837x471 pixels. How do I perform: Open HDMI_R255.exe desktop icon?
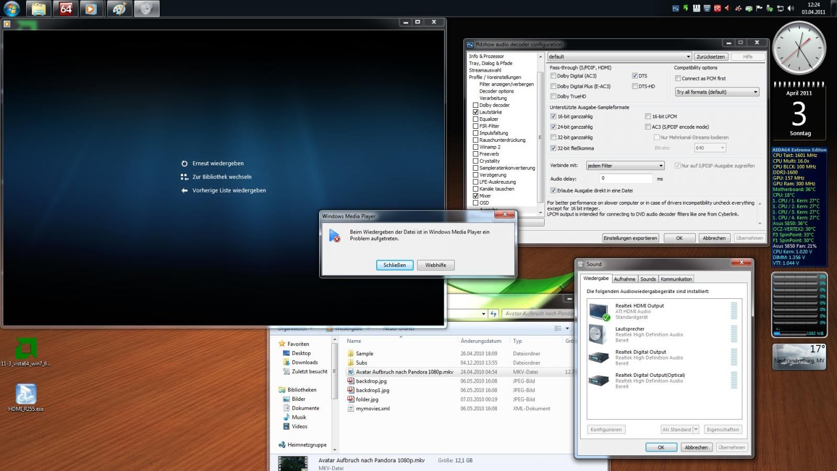26,398
